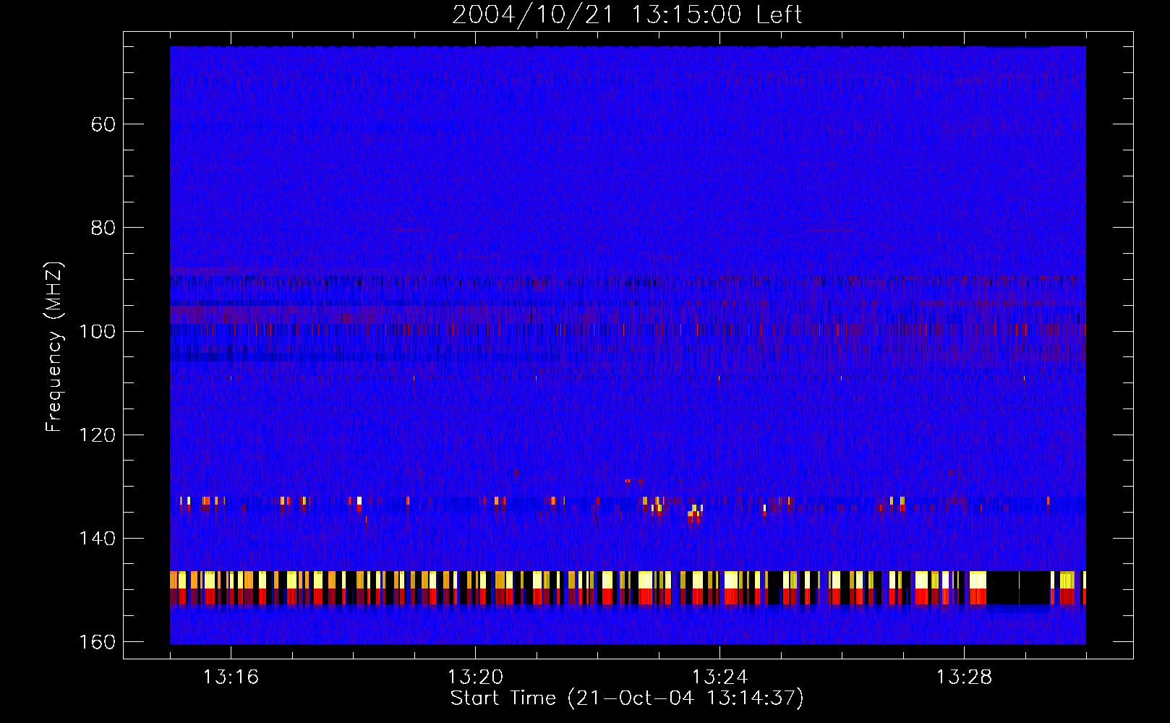Screen dimensions: 1170x723
Task: Click the 140 frequency tick label
Action: 98,539
